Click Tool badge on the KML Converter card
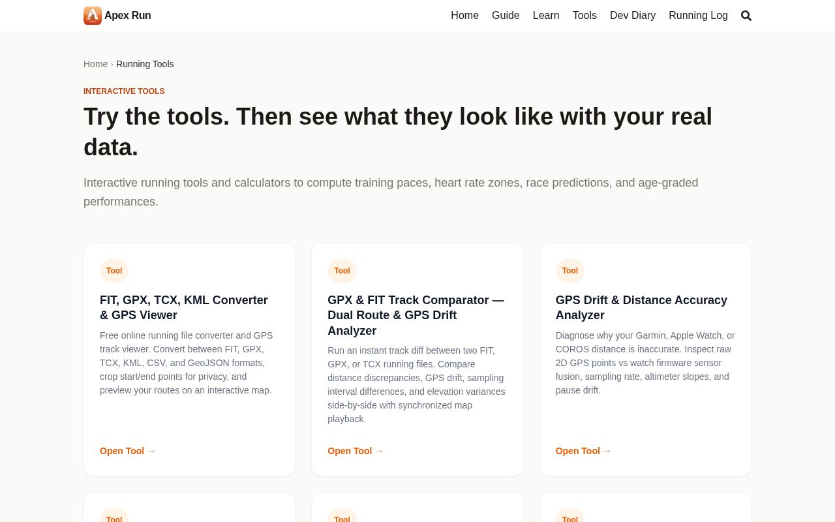 (x=114, y=271)
